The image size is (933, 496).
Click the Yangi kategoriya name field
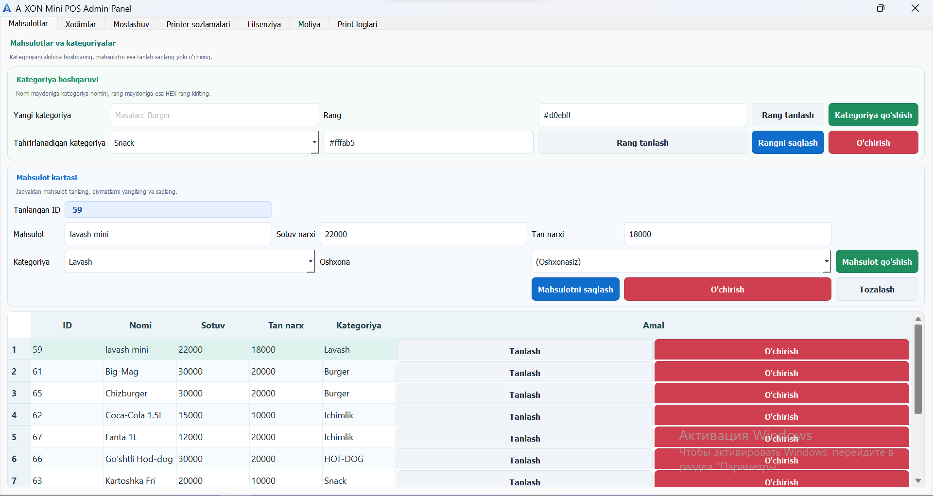(214, 115)
